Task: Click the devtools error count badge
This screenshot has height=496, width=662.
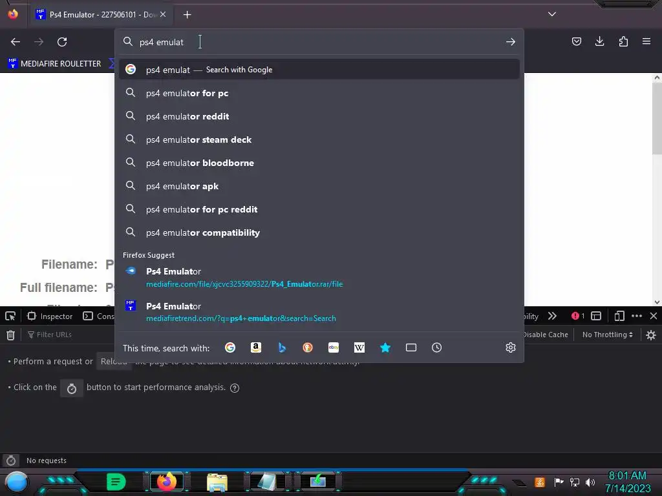Action: point(578,316)
